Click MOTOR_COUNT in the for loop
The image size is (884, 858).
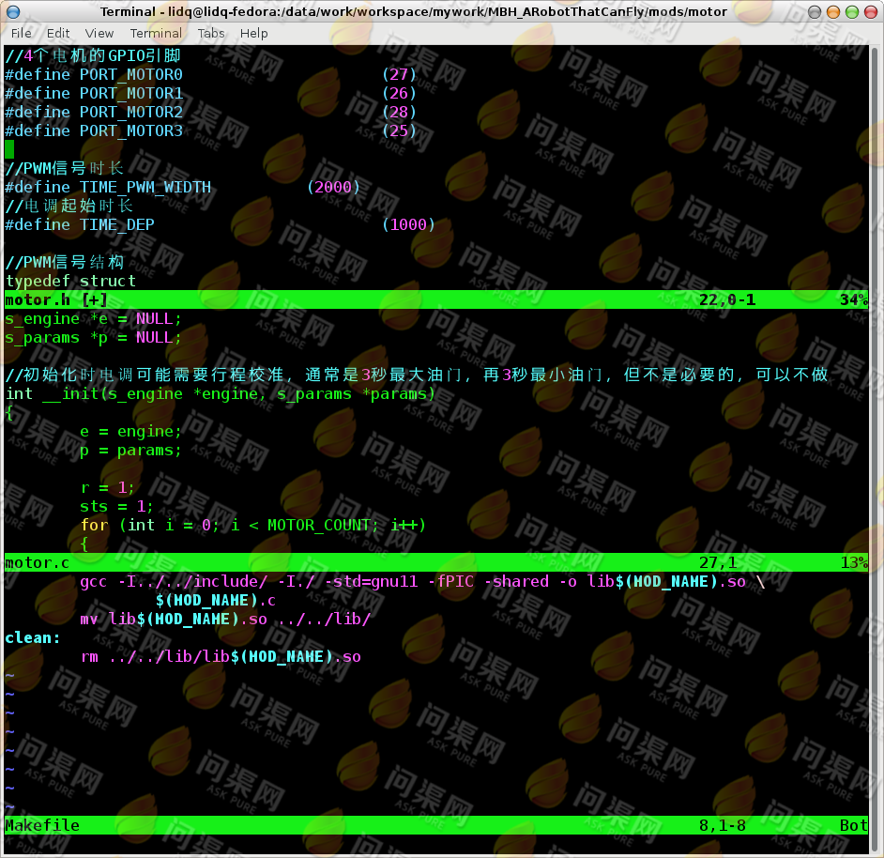coord(318,525)
